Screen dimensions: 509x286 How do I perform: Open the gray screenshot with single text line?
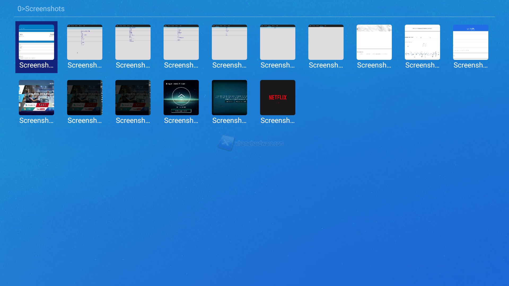pos(278,42)
